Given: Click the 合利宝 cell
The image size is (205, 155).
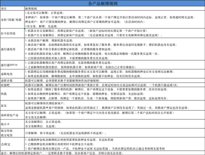Looking at the screenshot, I should pyautogui.click(x=12, y=144).
